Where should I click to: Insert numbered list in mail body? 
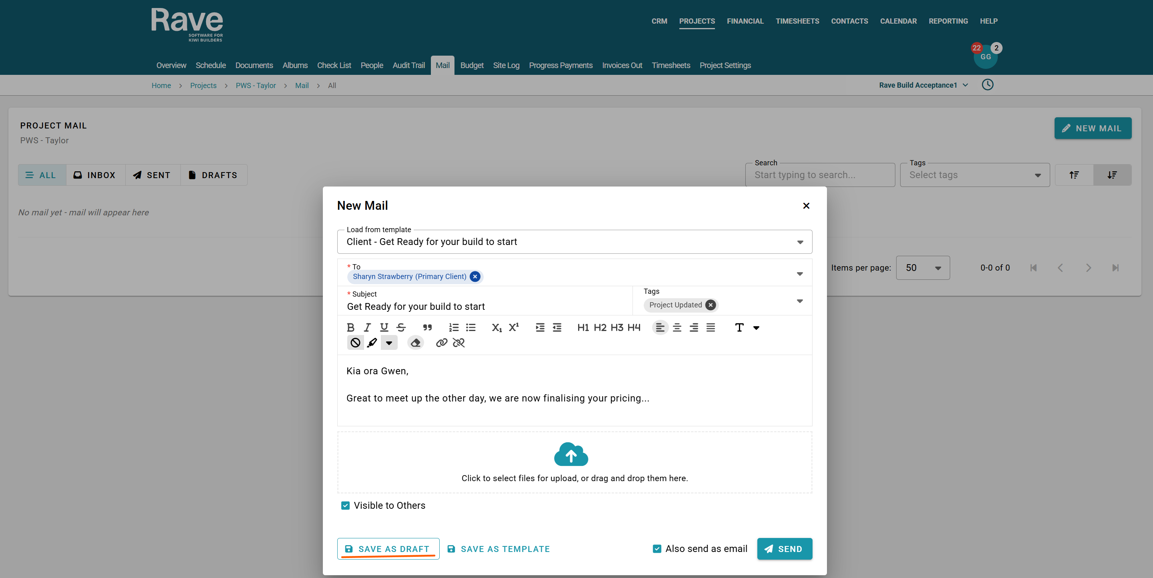point(453,327)
